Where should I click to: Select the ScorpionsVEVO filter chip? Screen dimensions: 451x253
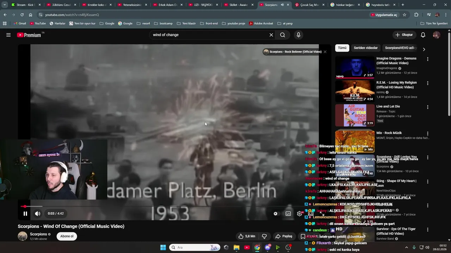(x=400, y=48)
